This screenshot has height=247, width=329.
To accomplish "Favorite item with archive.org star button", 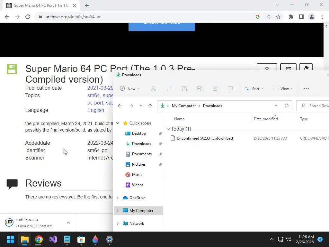I will (267, 68).
